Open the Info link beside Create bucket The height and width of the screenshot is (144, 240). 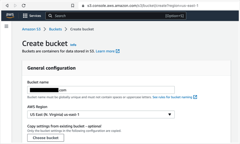73,45
